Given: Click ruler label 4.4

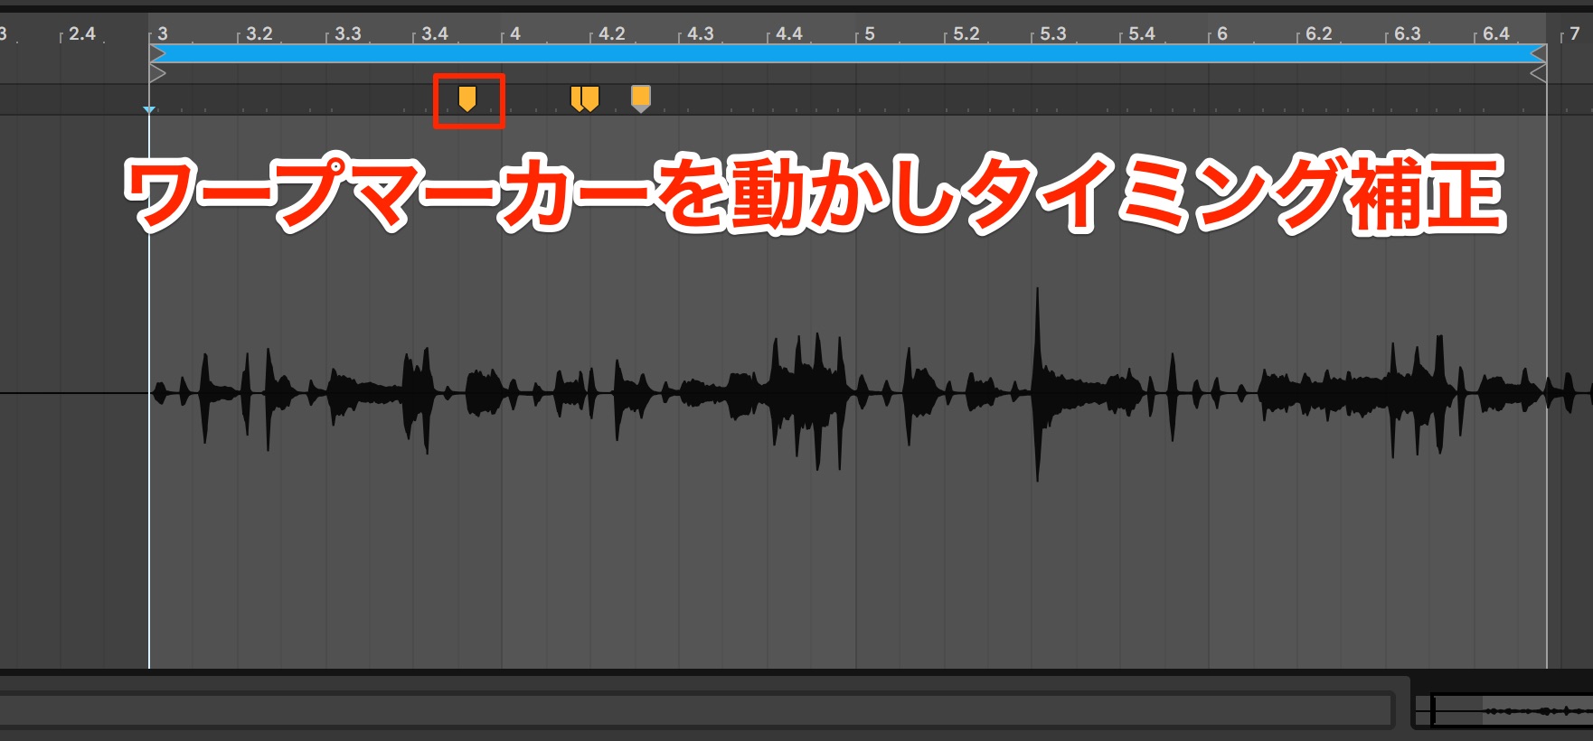Looking at the screenshot, I should click(789, 33).
